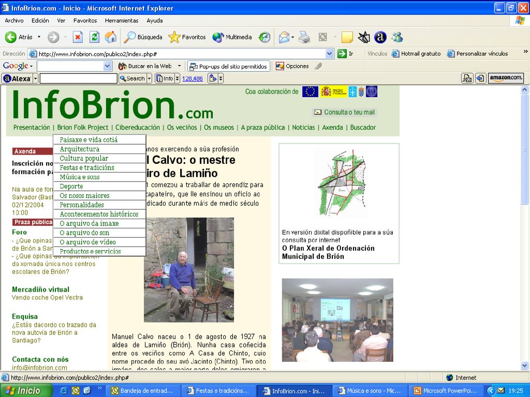
Task: Expand the Alexa logo dropdown arrow
Action: click(36, 79)
